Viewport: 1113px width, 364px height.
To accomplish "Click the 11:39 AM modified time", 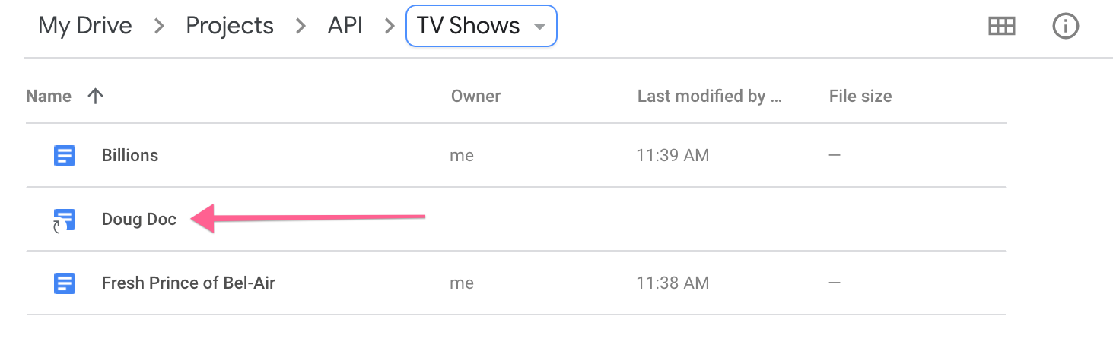I will [673, 156].
